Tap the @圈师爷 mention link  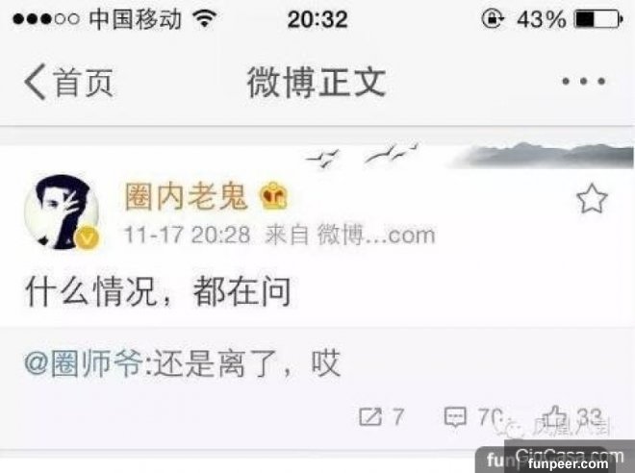point(84,363)
